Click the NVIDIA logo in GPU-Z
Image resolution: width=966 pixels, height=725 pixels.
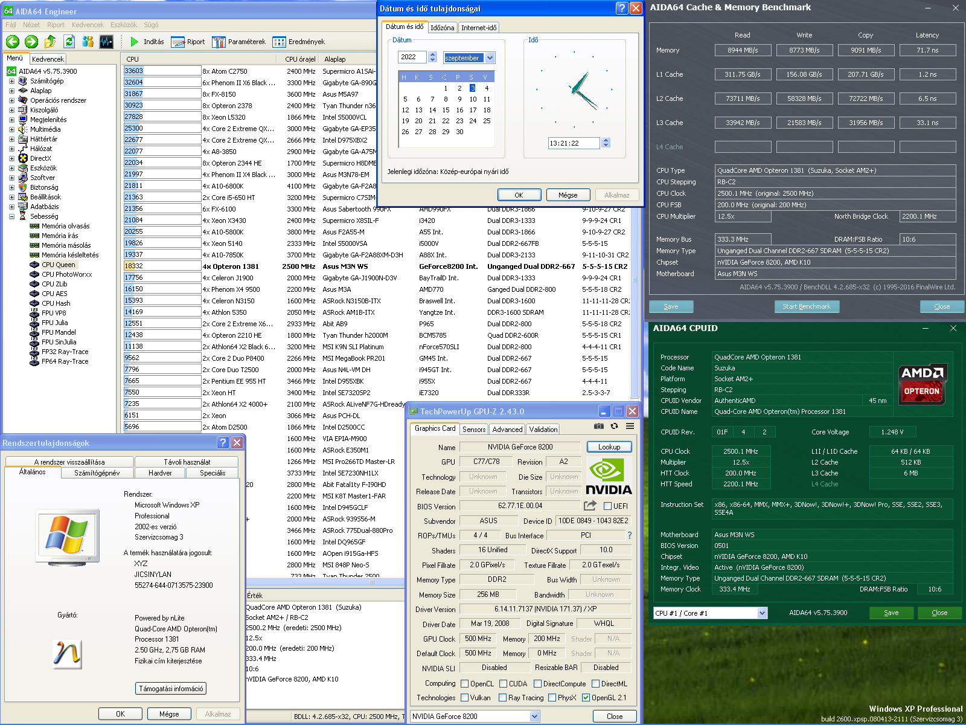609,476
